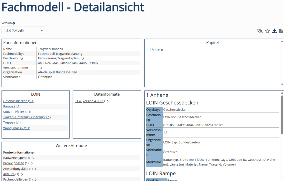Mark as favorite with the star icon
The height and width of the screenshot is (181, 284).
[x=267, y=31]
